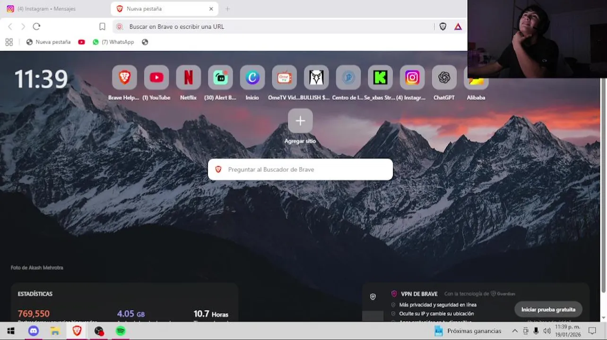Click the 4.05 GB bandwidth stat
607x340 pixels.
tap(131, 314)
